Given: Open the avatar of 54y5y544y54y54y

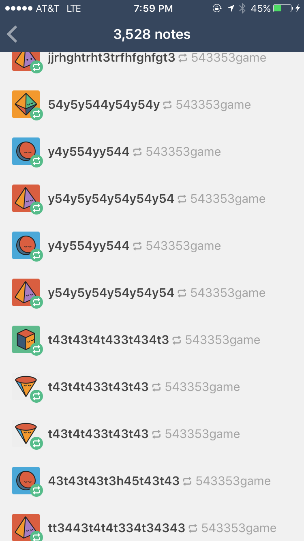Looking at the screenshot, I should coord(26,104).
